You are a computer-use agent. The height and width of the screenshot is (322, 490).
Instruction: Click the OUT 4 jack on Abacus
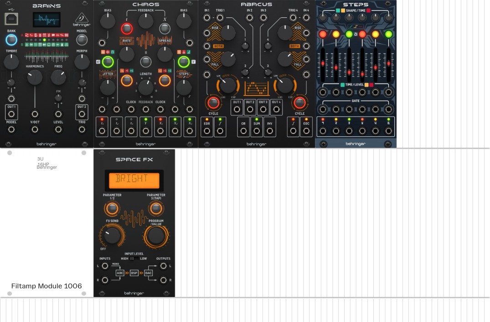point(276,110)
